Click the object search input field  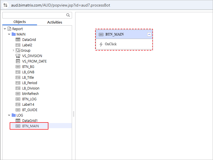pos(34,15)
